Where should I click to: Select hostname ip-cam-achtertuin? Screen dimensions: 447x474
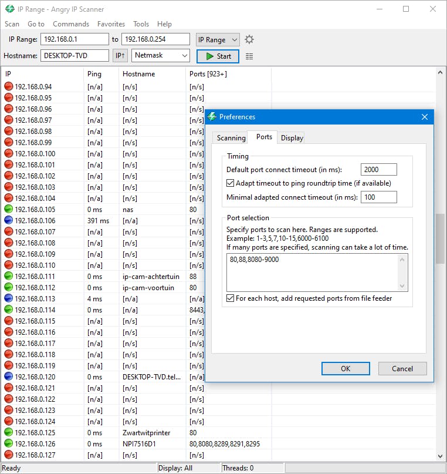coord(151,276)
